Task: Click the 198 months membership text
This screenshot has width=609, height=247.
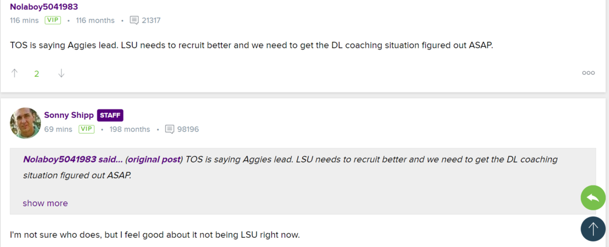Action: 130,129
